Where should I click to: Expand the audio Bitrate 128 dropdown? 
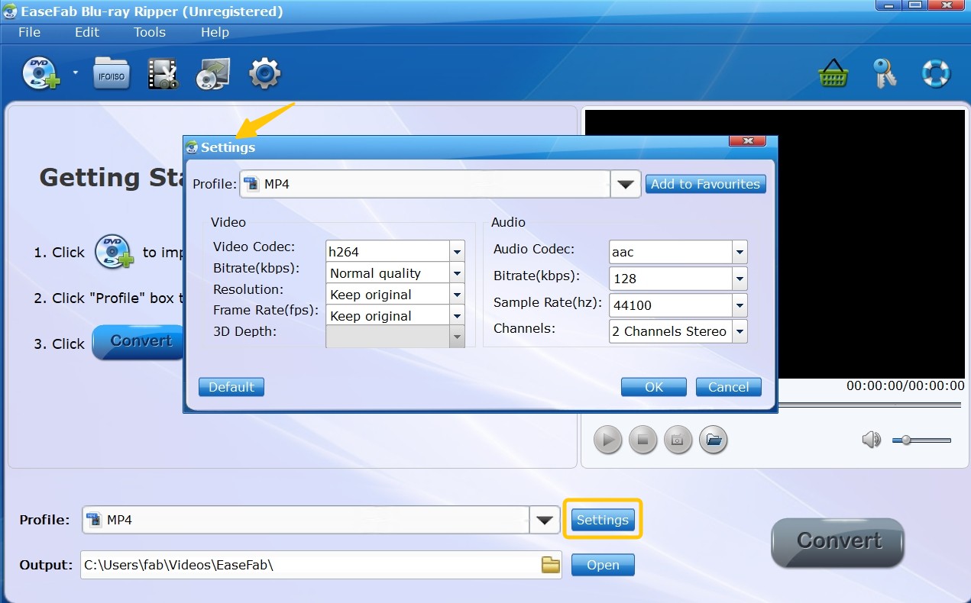(x=740, y=279)
